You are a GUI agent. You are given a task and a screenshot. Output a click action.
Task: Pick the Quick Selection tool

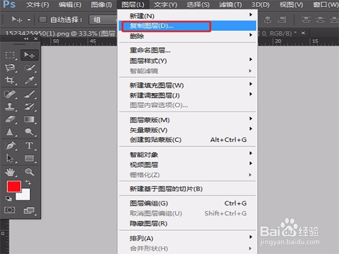click(x=29, y=68)
